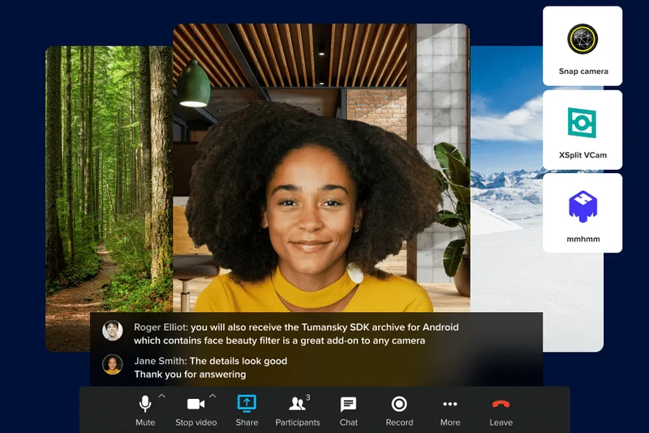This screenshot has height=433, width=649.
Task: Click the 'Snap camera' label
Action: 583,71
